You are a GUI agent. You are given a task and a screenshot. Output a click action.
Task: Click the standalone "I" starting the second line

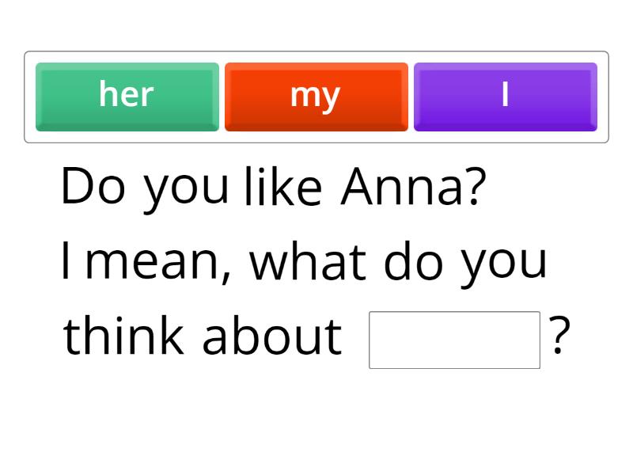pos(67,261)
